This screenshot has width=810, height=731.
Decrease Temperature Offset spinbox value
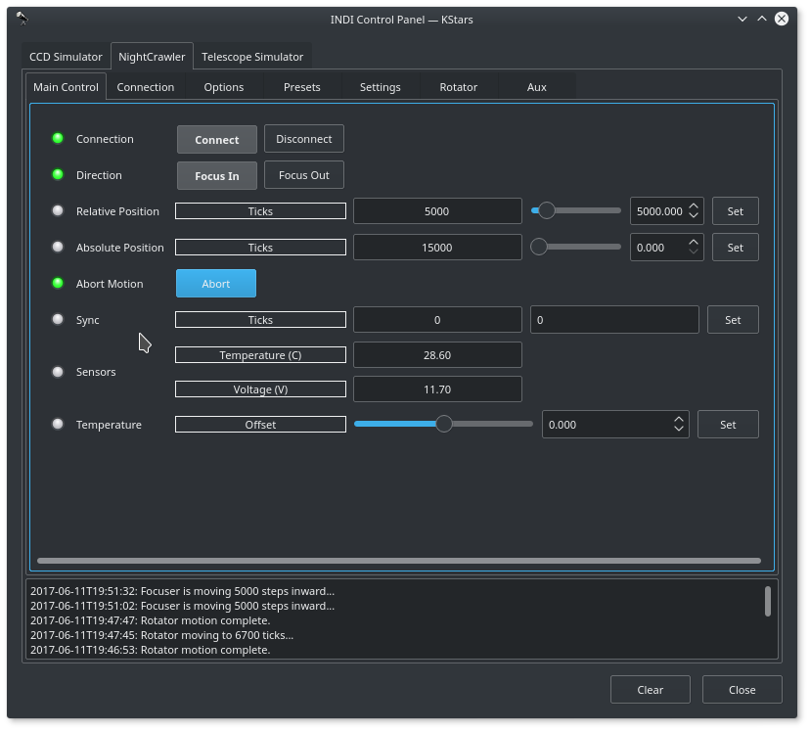tap(679, 430)
